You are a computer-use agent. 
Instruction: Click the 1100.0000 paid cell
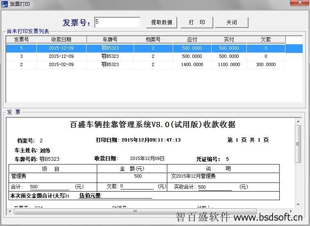point(229,65)
